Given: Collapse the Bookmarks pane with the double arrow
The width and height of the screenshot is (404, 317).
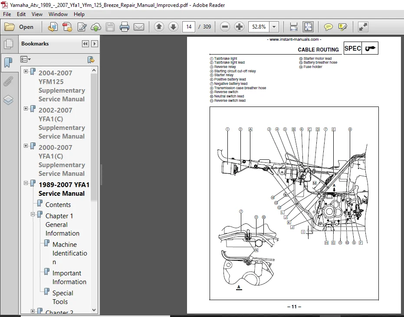Looking at the screenshot, I should (x=85, y=44).
